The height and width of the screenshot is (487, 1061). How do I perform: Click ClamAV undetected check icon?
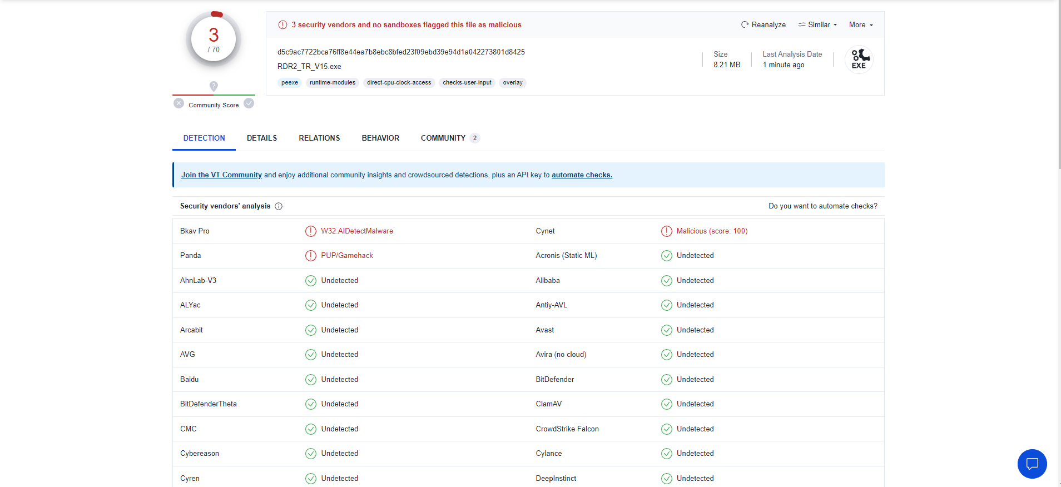[667, 404]
